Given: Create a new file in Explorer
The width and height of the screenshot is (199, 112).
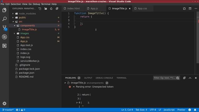Looking at the screenshot, I should pos(40,9).
